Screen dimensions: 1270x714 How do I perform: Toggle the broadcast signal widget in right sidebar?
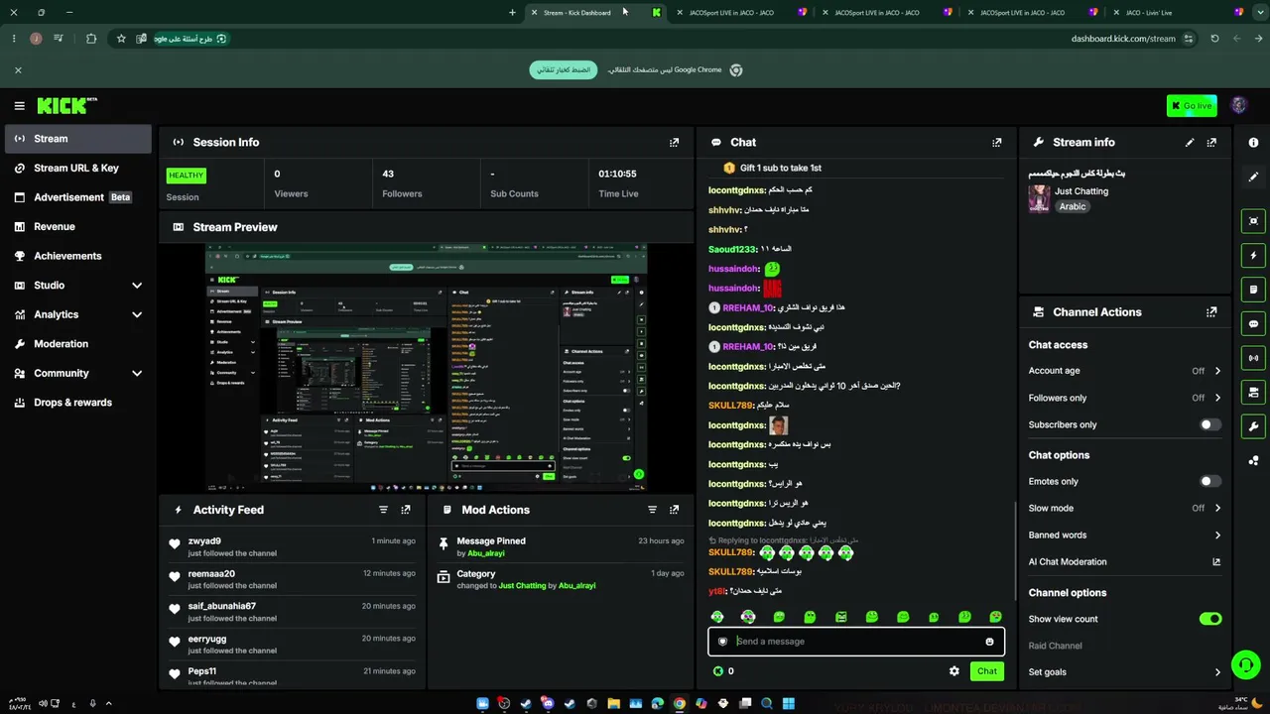[x=1253, y=358]
